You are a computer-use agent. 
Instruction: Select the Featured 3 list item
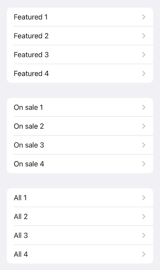[80, 55]
